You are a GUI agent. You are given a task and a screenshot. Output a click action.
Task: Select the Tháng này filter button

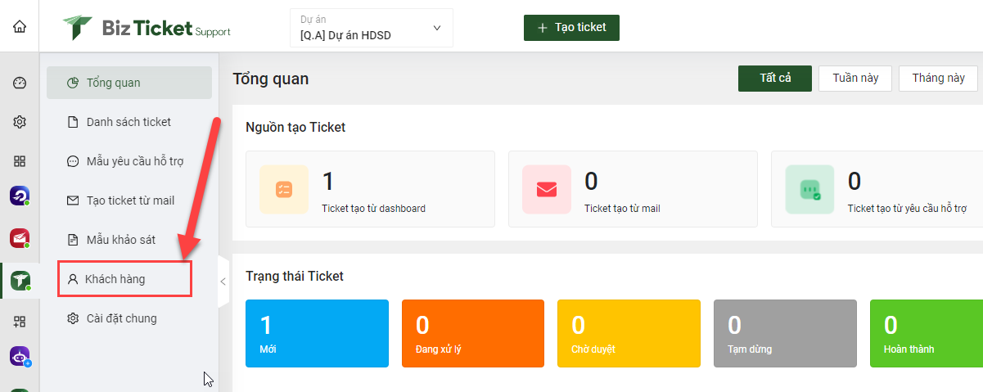pyautogui.click(x=938, y=79)
